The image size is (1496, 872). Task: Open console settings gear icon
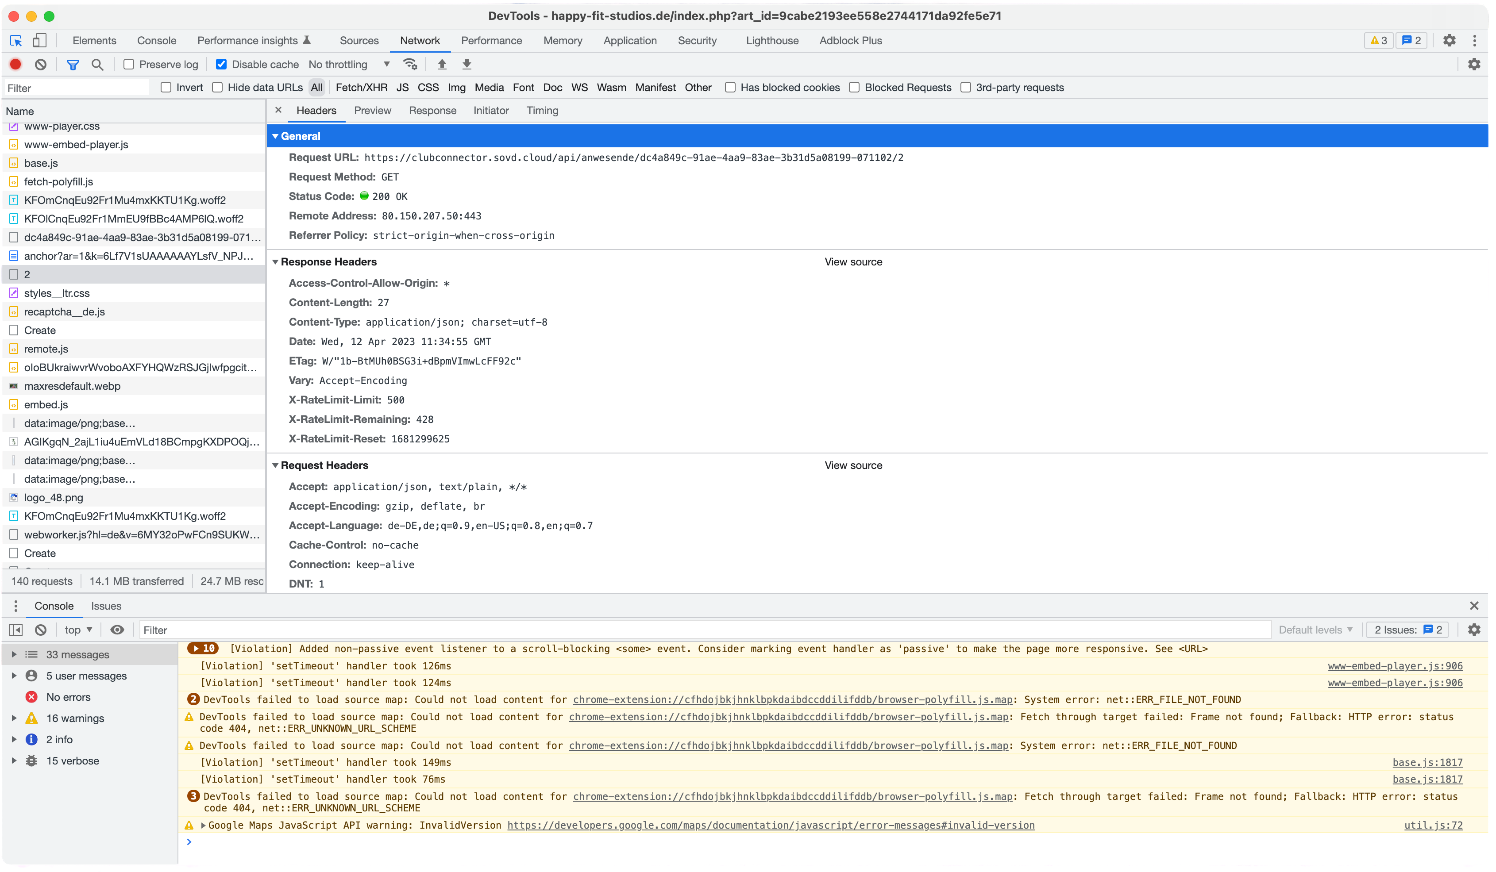tap(1475, 630)
